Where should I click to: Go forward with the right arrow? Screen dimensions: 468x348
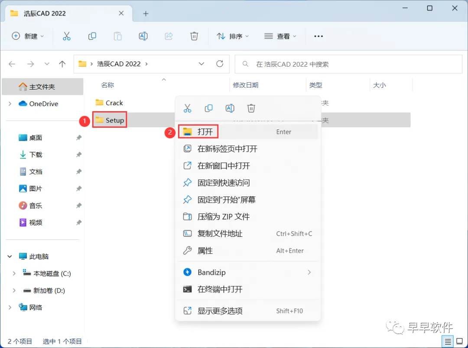point(30,64)
